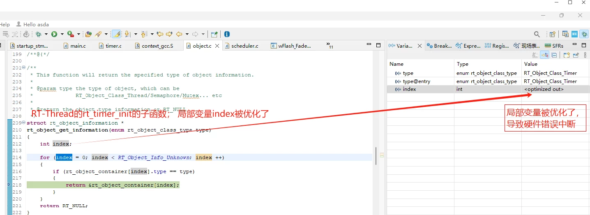Screen dimensions: 590x215
Task: Close the Variables view tab
Action: (419, 46)
